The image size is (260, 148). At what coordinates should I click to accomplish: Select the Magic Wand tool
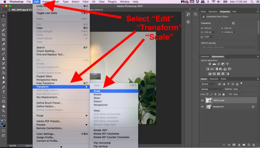4,30
